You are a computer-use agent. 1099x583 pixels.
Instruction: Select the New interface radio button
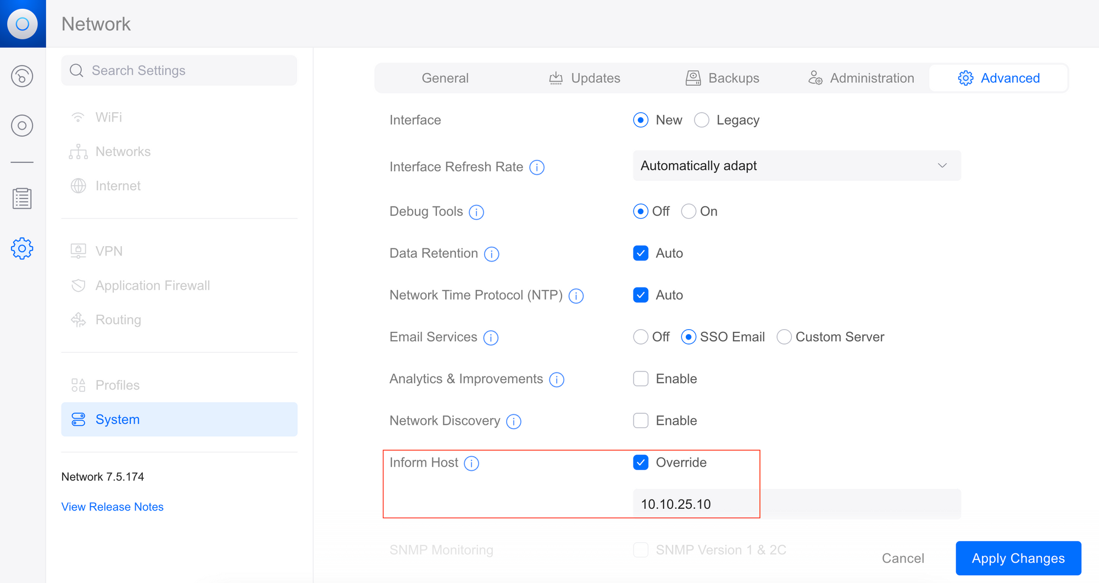tap(641, 120)
